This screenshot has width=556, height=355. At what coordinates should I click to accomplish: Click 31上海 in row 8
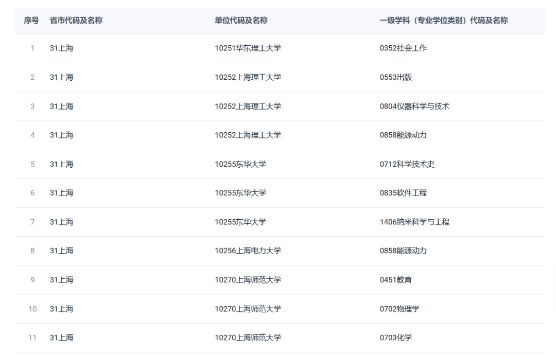(61, 251)
